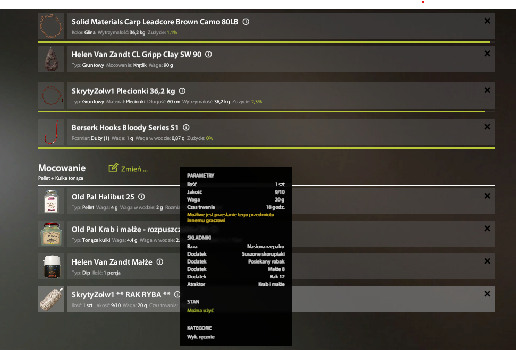This screenshot has height=350, width=516.
Task: Select the Plecionki leader thumbnail
Action: point(51,95)
